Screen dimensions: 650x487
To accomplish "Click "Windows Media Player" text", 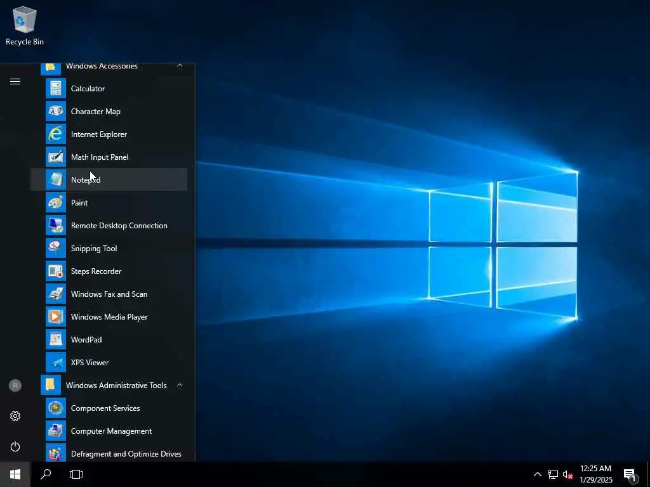I will pyautogui.click(x=109, y=316).
